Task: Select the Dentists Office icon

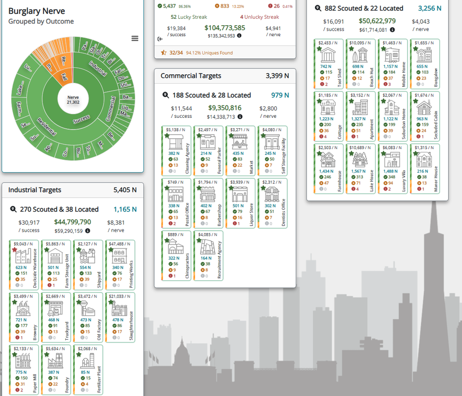Action: point(272,194)
